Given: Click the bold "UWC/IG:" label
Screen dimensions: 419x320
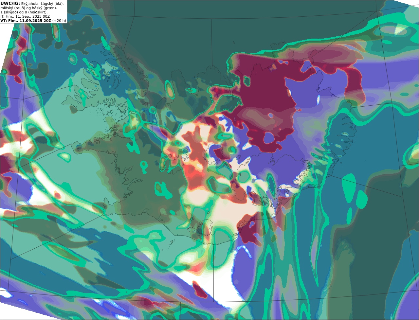Looking at the screenshot, I should point(10,3).
